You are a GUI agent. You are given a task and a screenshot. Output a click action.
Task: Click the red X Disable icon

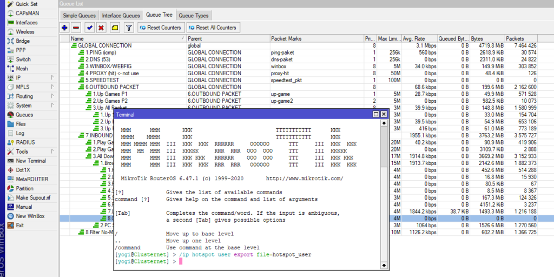(101, 28)
